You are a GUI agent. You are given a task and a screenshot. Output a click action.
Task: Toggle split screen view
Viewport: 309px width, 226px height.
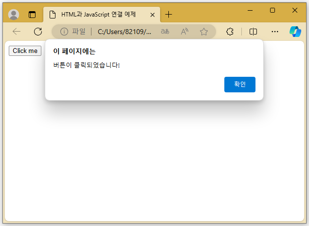[x=253, y=32]
